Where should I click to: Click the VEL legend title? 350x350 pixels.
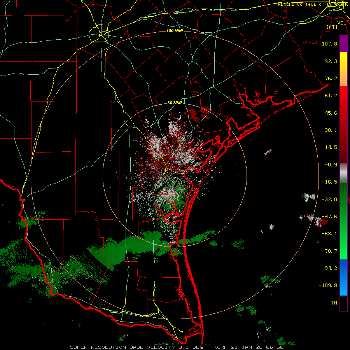(342, 23)
